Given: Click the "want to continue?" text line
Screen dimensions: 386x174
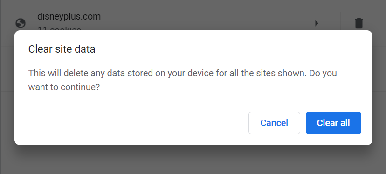Looking at the screenshot, I should [64, 87].
